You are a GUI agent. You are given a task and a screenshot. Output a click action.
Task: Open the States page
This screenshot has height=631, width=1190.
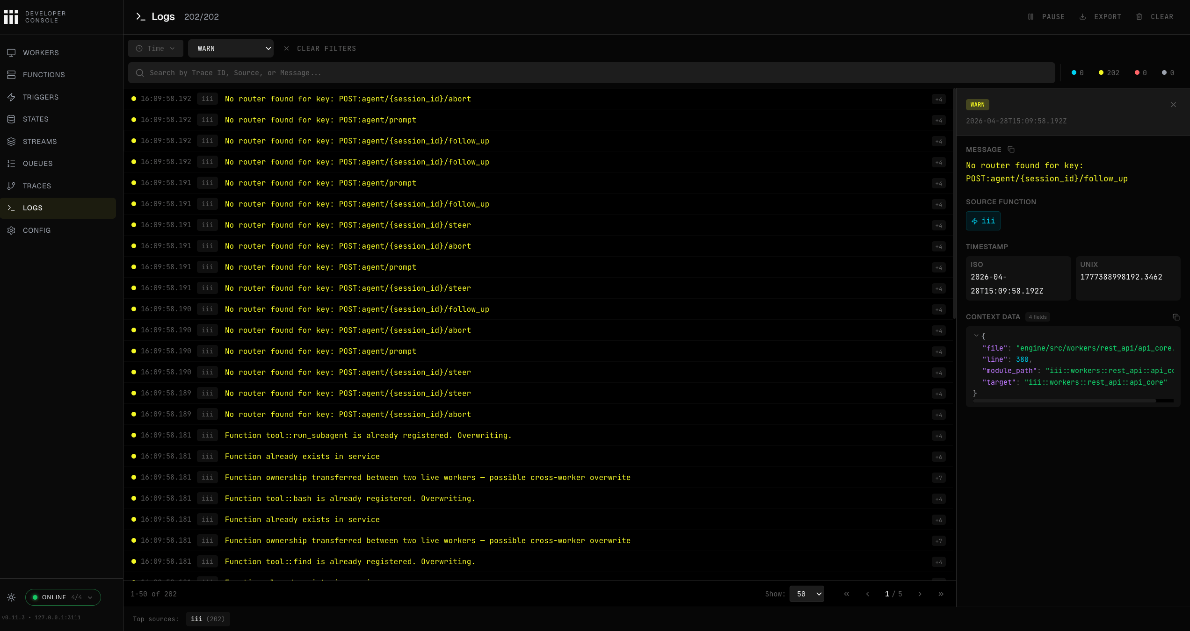58,119
